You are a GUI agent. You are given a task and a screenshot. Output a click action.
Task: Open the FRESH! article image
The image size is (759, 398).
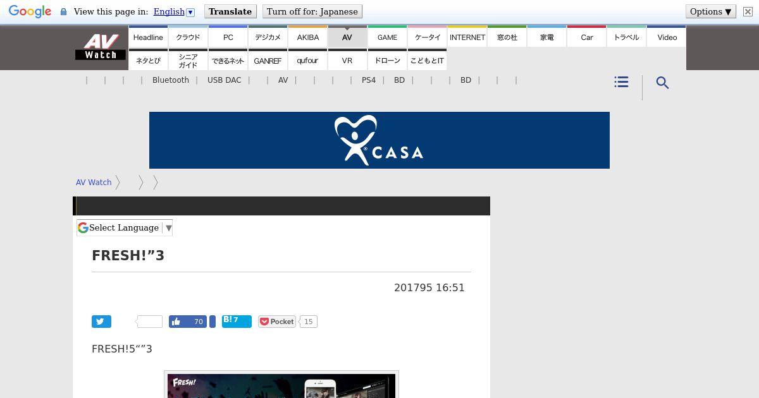pyautogui.click(x=281, y=385)
